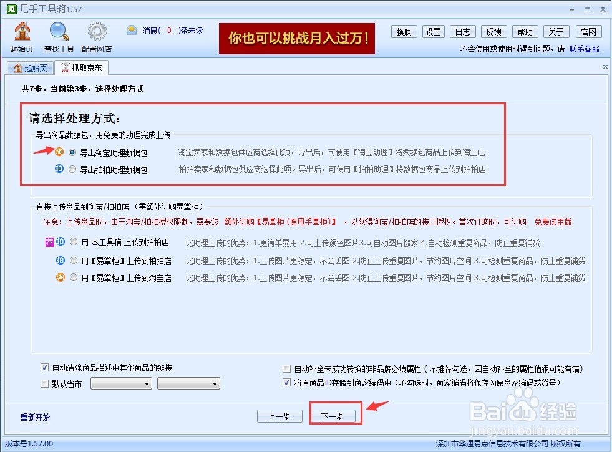Image resolution: width=612 pixels, height=452 pixels.
Task: Open the second city combo box
Action: (190, 383)
